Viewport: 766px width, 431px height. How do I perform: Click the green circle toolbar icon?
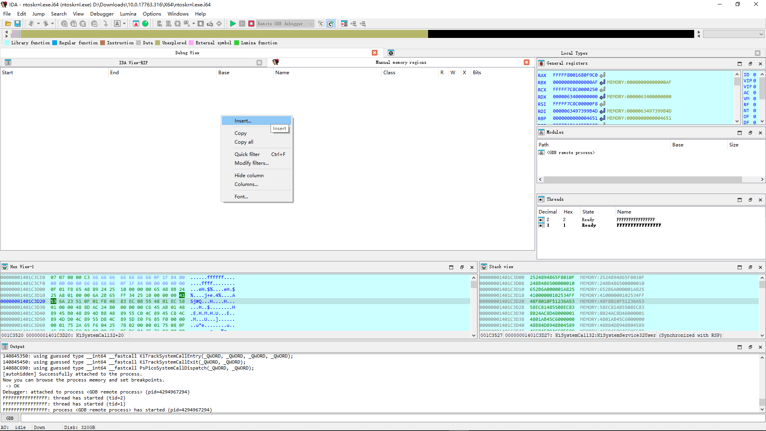pos(145,24)
